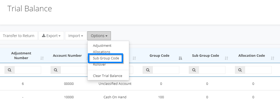Focus the Adjustment Number filter field
The width and height of the screenshot is (280, 103).
[x=28, y=70]
